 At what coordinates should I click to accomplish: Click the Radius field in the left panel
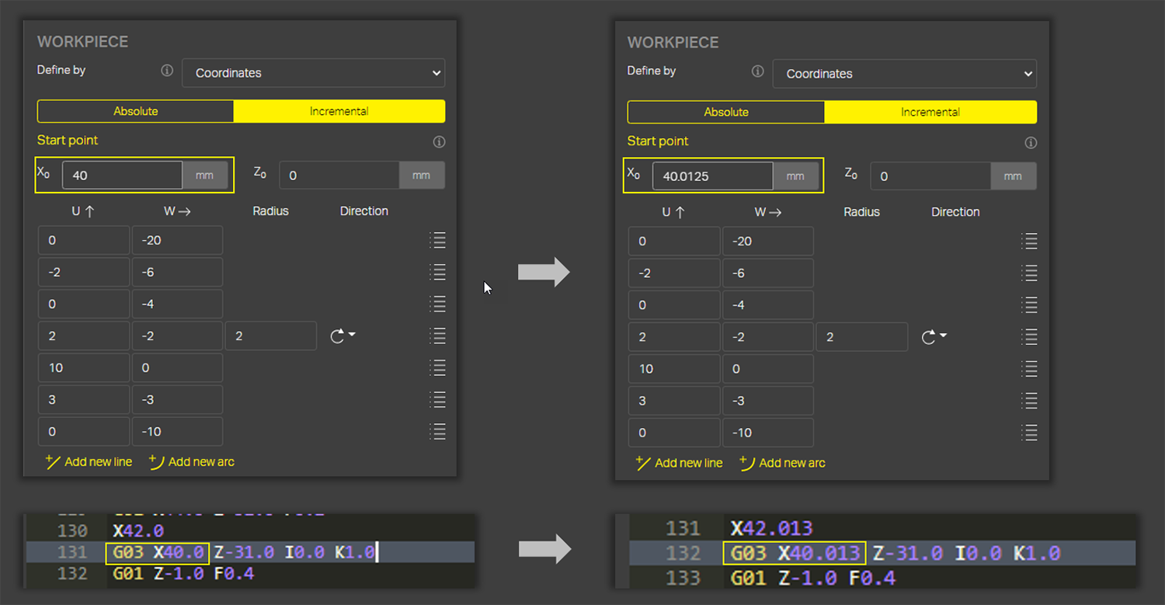tap(270, 336)
